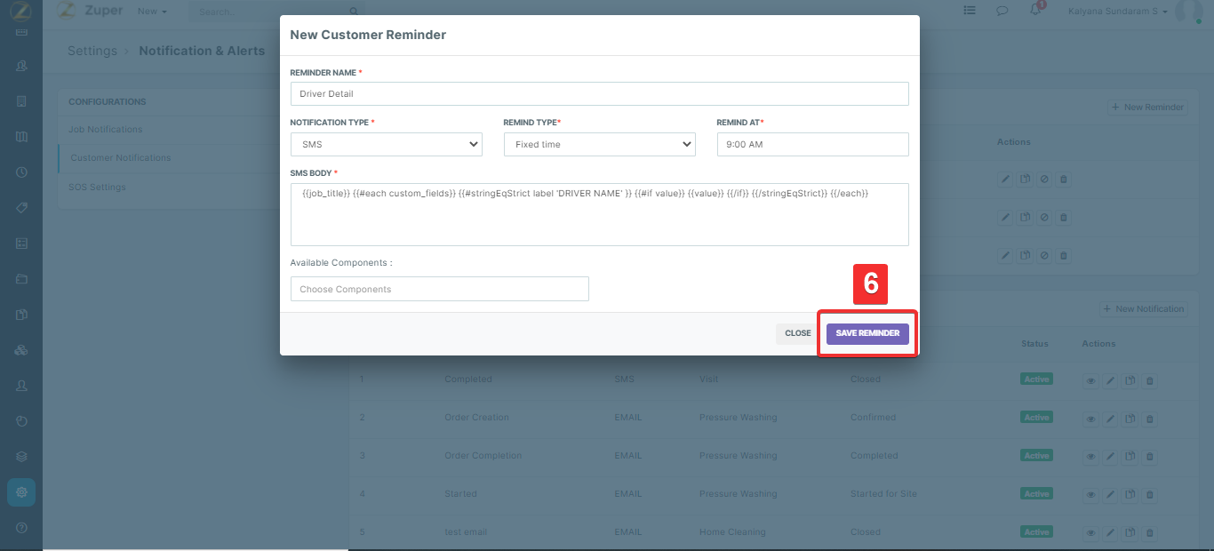Delete the Order Completion notification
Screen dimensions: 1214x551
click(x=1149, y=458)
